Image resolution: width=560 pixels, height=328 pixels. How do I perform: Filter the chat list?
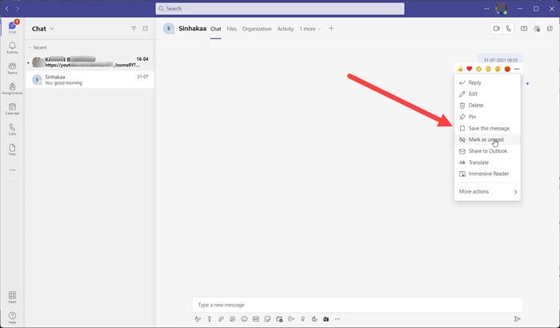(x=134, y=28)
